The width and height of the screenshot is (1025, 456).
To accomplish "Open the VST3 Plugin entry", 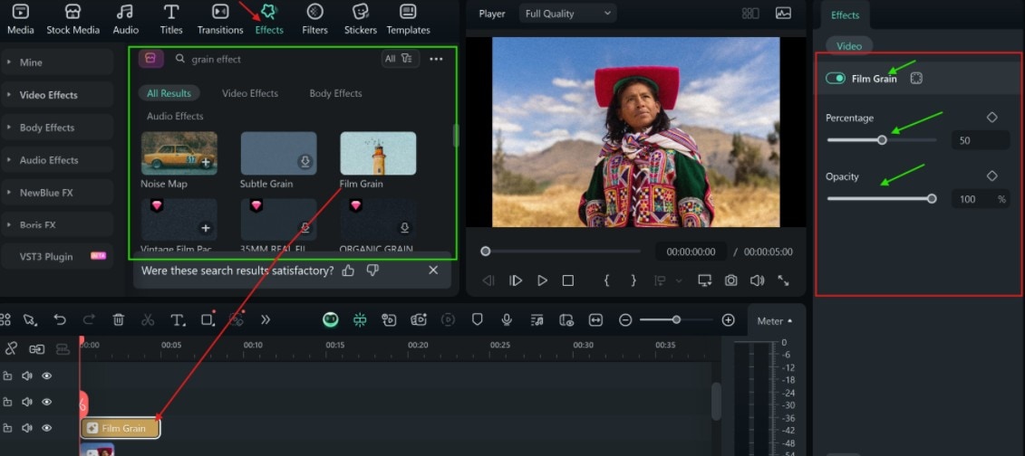I will (x=57, y=256).
